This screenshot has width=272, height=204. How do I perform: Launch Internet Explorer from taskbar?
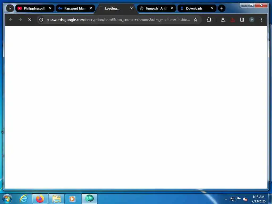pos(24,199)
